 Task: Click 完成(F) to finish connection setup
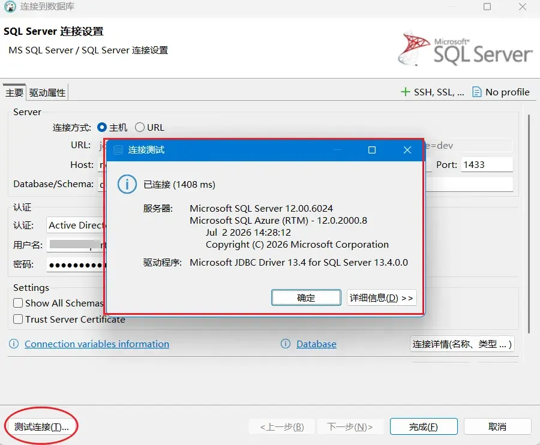coord(424,427)
